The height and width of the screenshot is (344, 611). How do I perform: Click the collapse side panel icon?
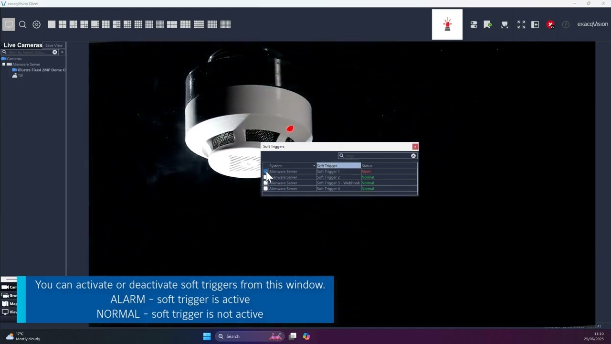coord(535,24)
